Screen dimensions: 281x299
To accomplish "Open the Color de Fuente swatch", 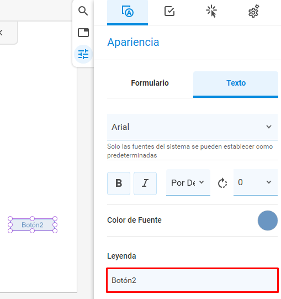I will point(267,221).
